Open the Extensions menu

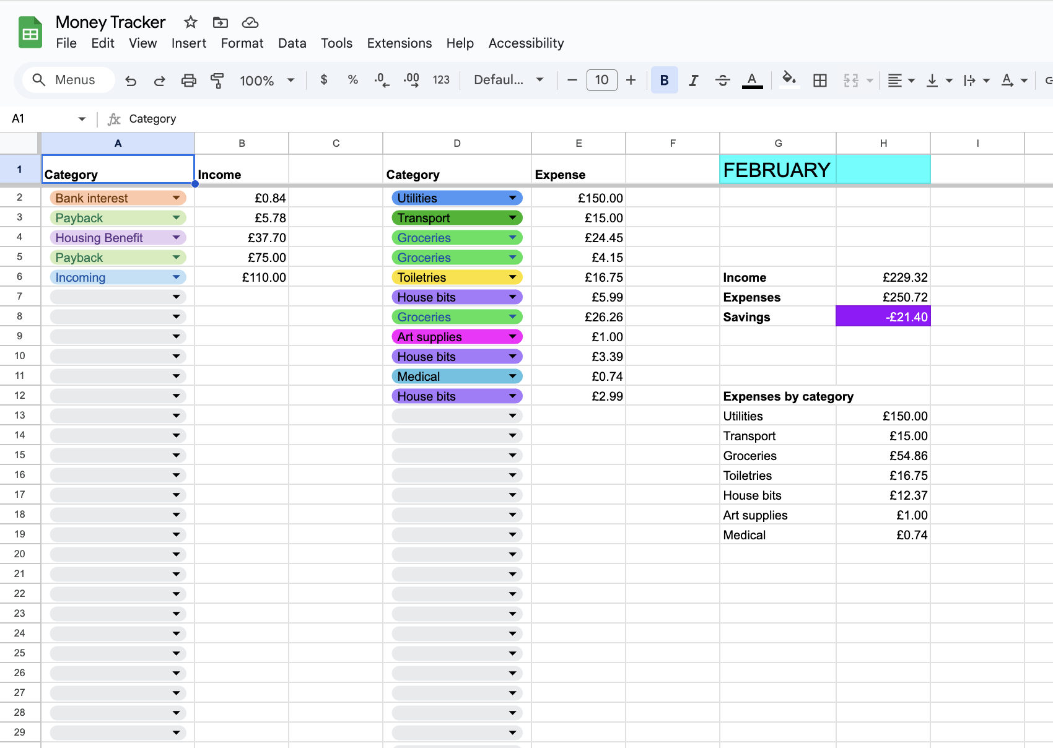point(399,43)
